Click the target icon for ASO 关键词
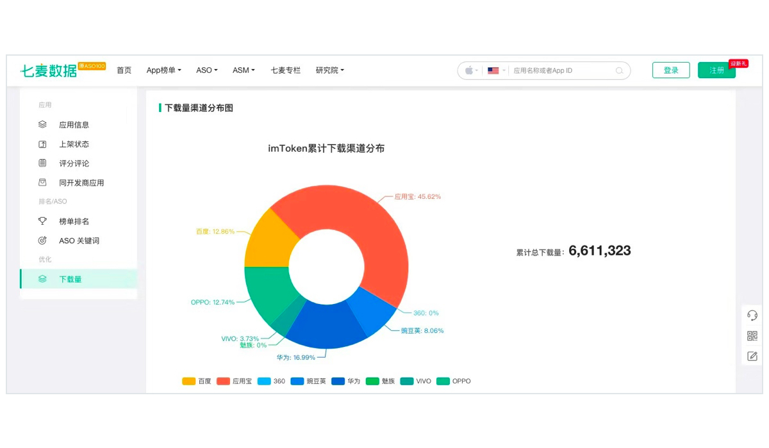Viewport: 769px width, 448px height. point(42,241)
